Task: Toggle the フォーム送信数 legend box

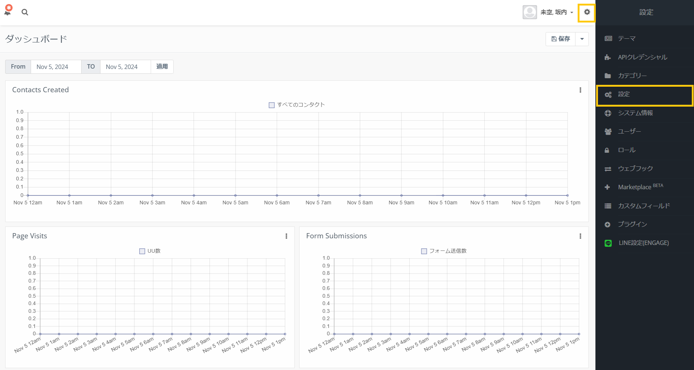Action: pyautogui.click(x=424, y=251)
